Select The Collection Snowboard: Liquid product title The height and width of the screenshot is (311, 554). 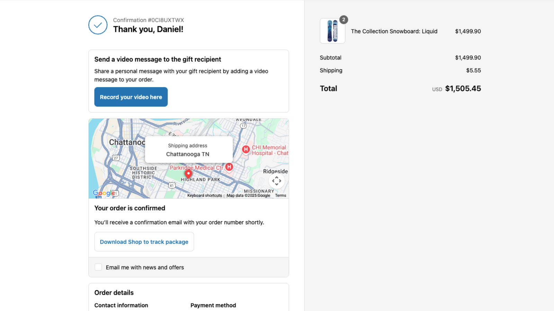click(394, 31)
